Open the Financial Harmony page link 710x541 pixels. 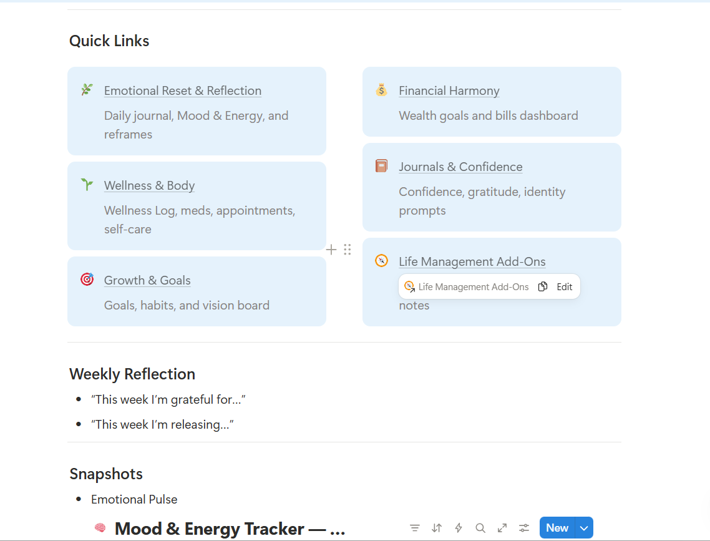449,90
